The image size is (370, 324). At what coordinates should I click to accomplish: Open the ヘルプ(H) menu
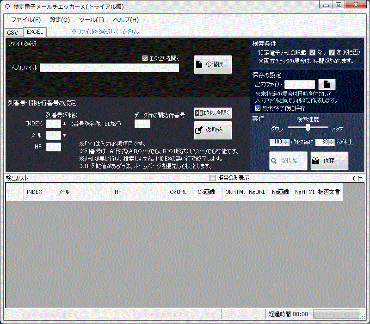coord(126,20)
